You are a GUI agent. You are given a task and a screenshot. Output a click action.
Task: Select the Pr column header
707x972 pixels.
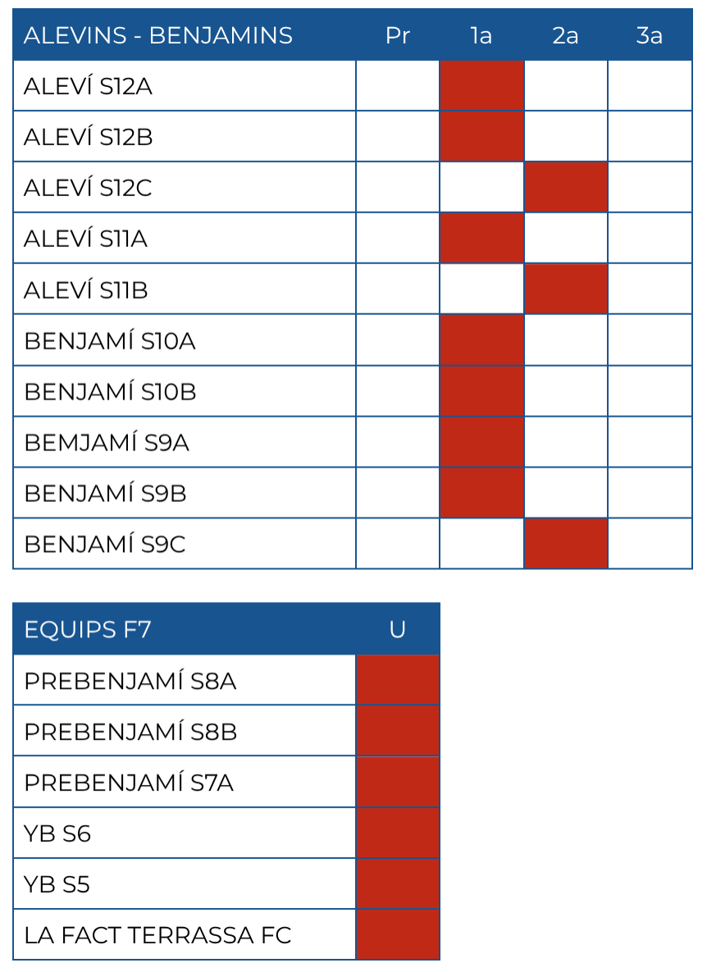click(398, 35)
